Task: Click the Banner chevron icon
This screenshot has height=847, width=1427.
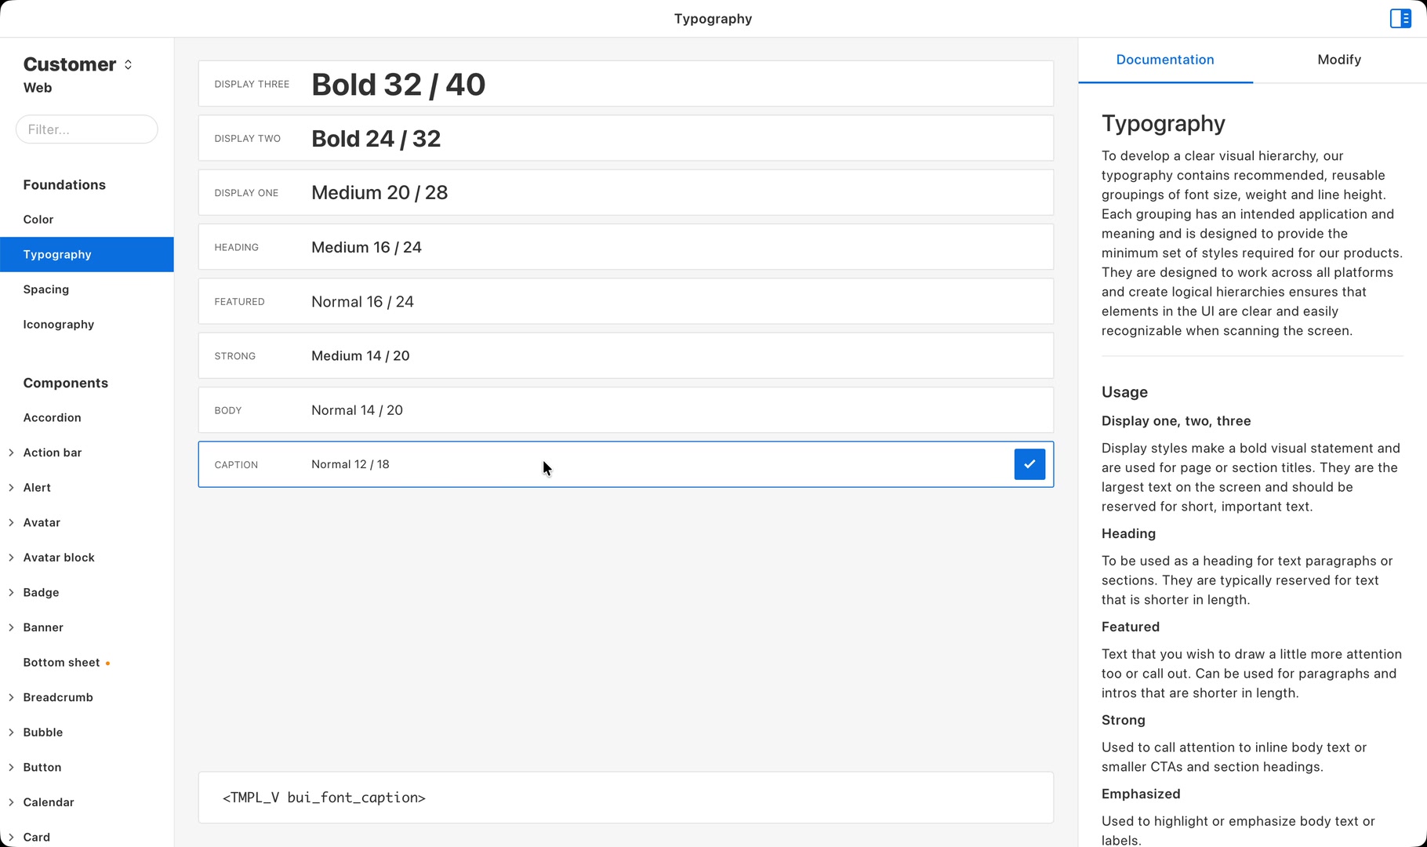Action: [11, 627]
